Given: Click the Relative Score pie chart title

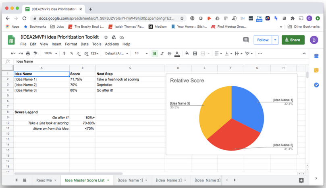Looking at the screenshot, I should 187,81.
